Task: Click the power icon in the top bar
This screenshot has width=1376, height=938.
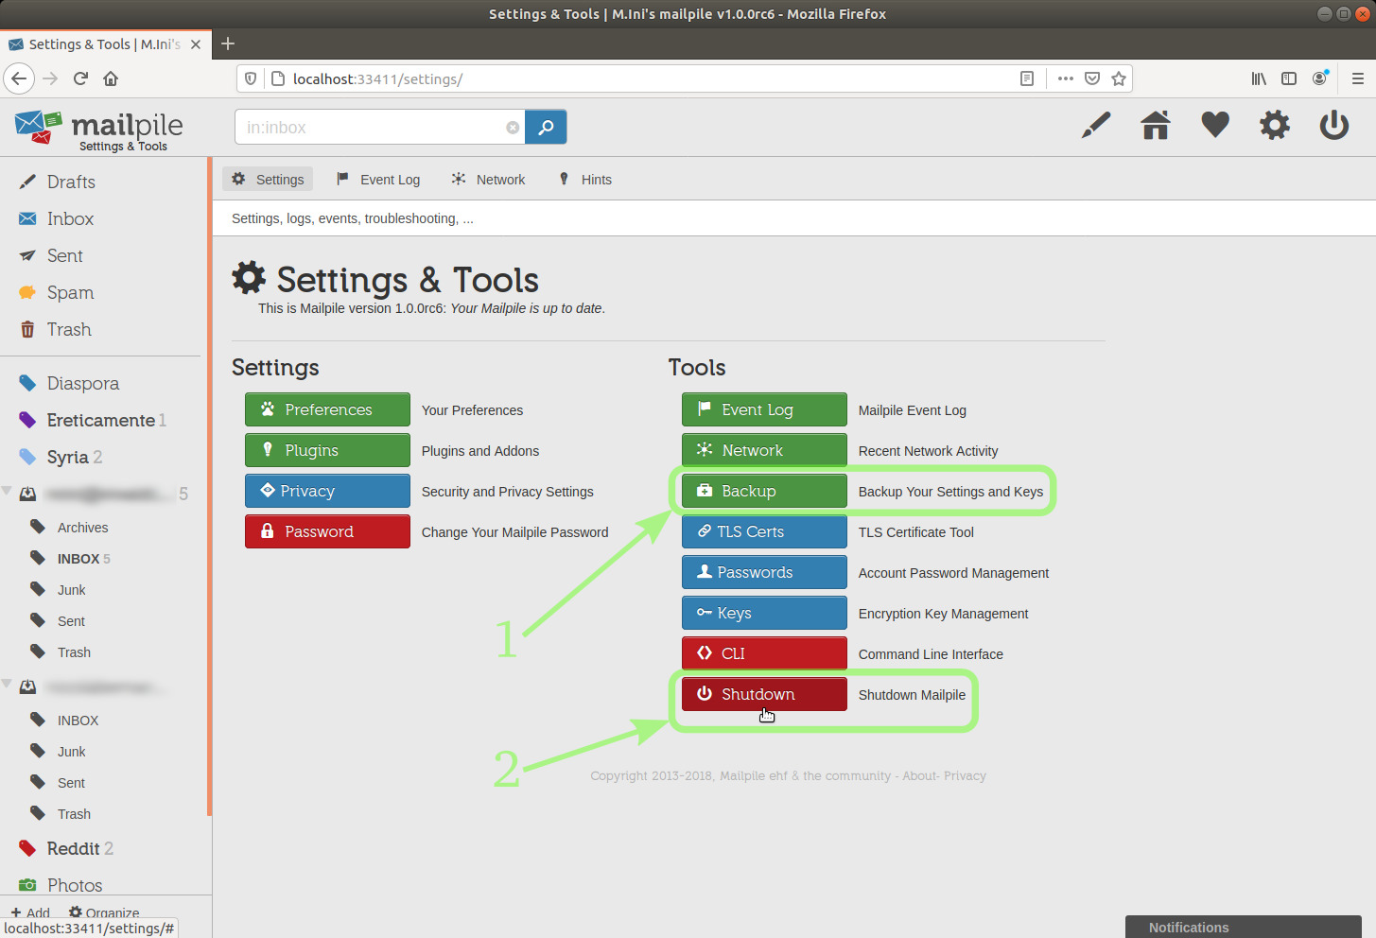Action: [x=1334, y=125]
